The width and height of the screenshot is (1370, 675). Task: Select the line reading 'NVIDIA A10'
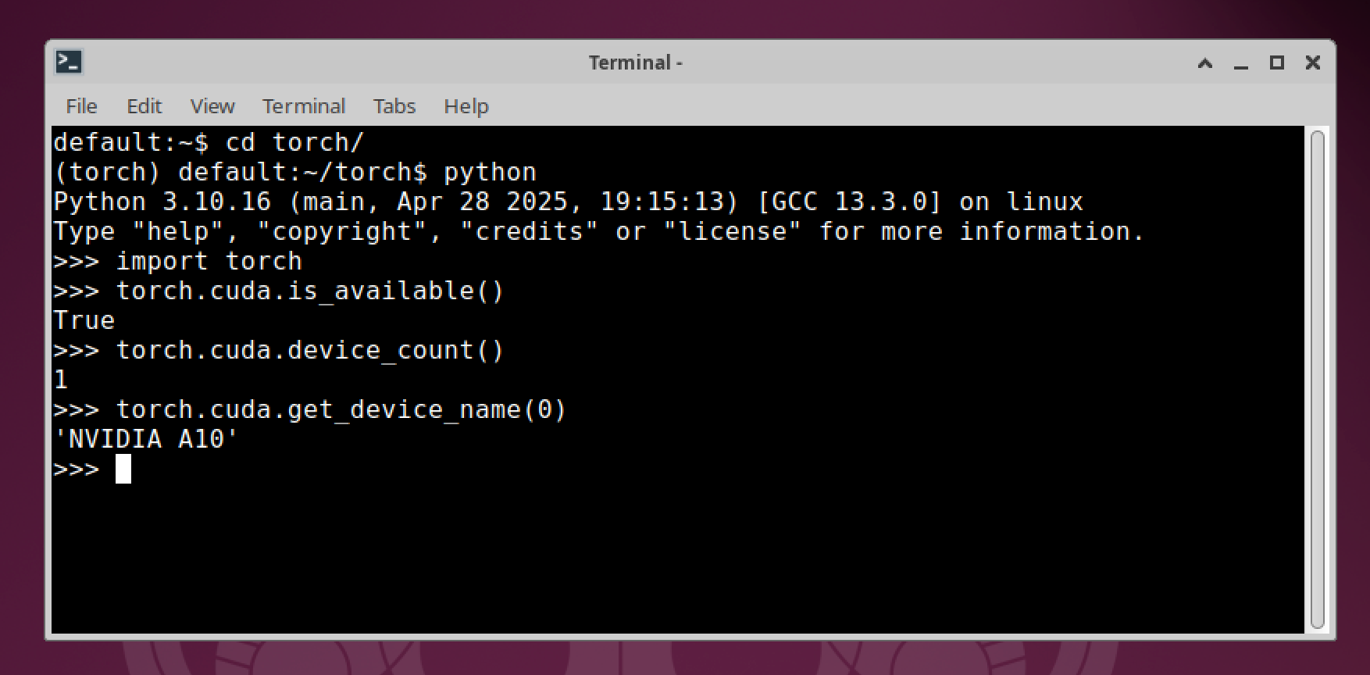click(x=144, y=438)
